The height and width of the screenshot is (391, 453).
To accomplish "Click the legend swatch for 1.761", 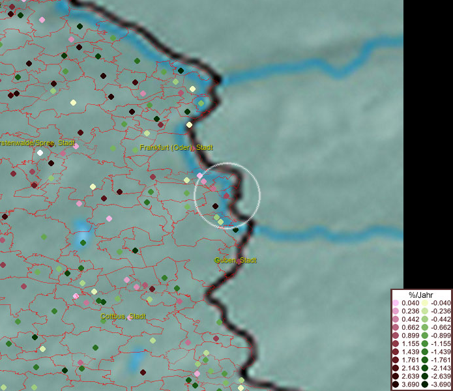I will pos(396,360).
